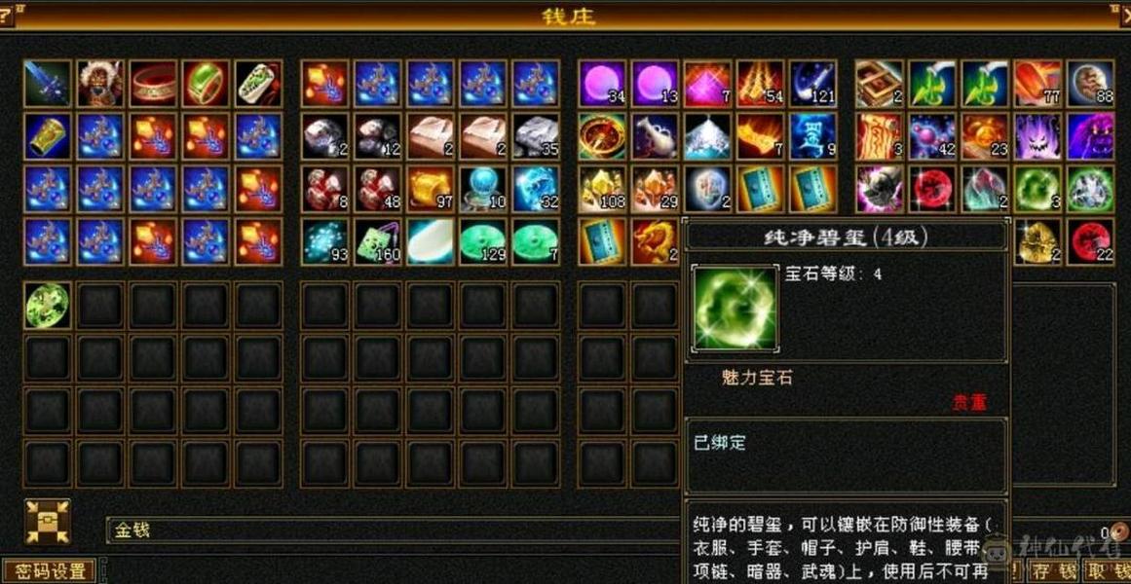Click the green gem in lower inventory

[x=48, y=305]
